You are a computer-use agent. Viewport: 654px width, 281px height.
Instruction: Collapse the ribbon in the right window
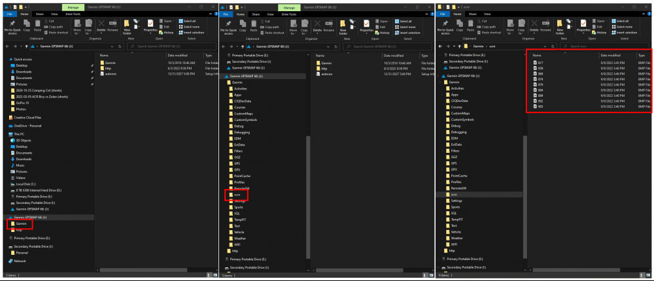pos(642,14)
